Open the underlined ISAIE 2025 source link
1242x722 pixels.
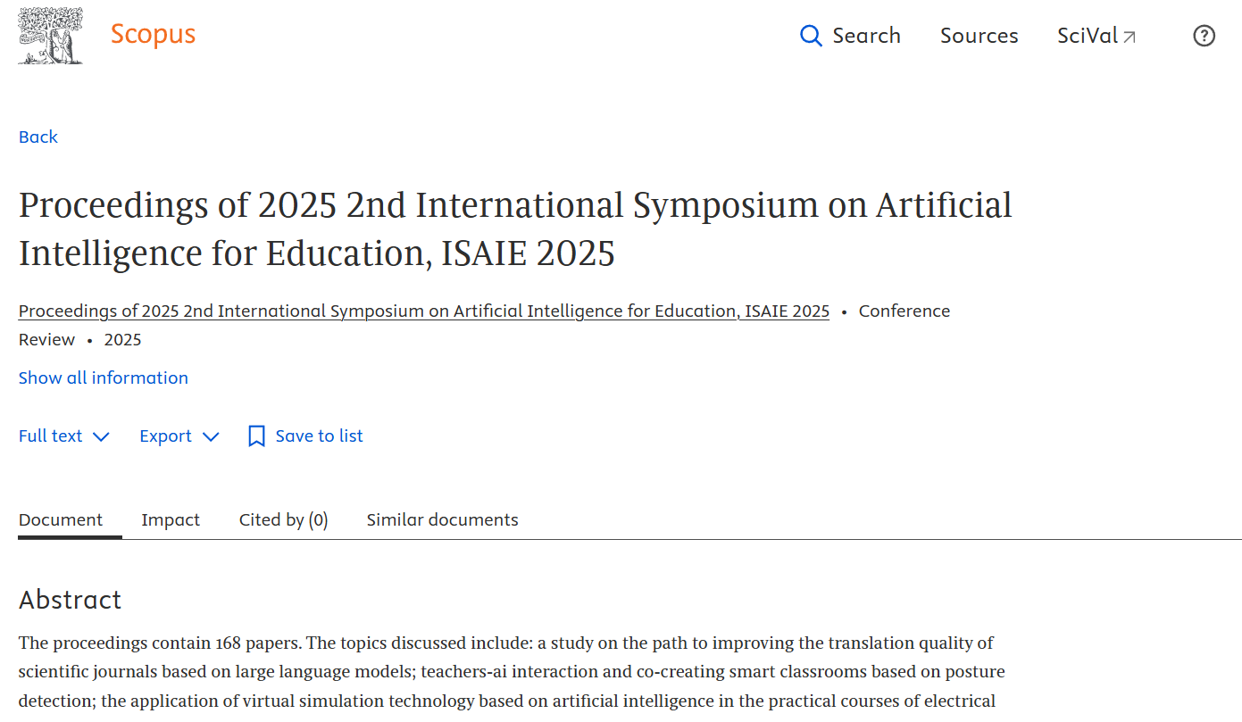click(424, 311)
